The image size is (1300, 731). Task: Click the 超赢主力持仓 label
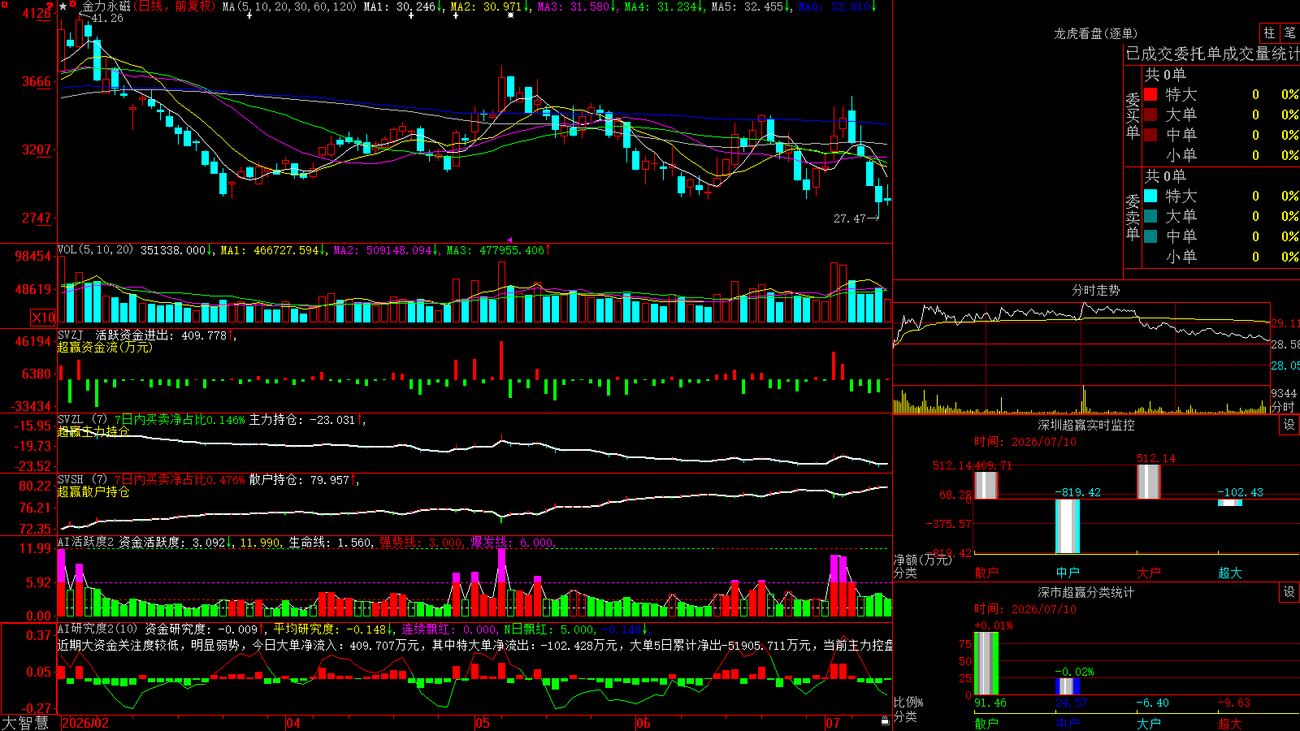[x=93, y=431]
